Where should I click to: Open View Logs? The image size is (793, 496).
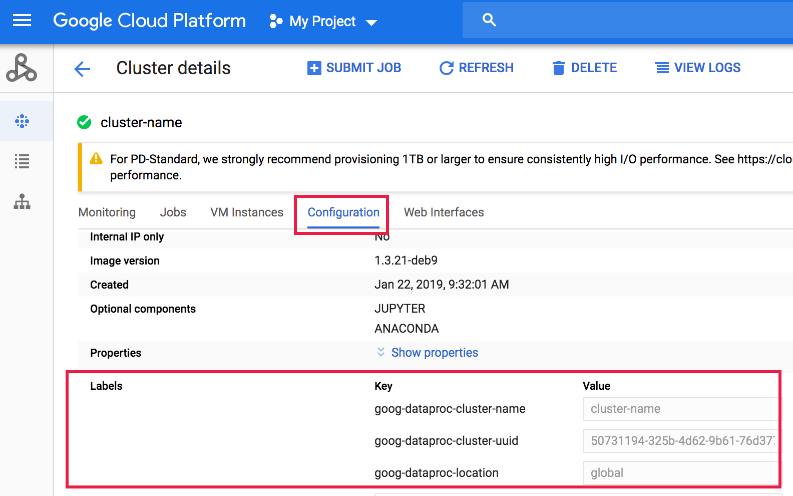coord(698,68)
